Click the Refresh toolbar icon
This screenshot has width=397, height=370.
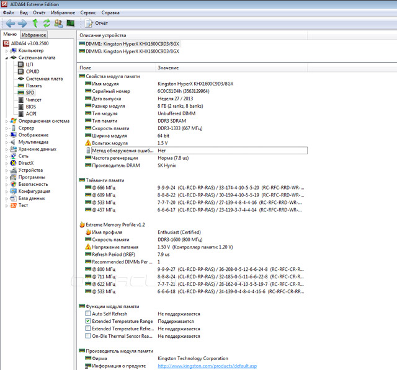47,24
